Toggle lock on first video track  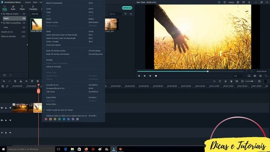click(6, 108)
